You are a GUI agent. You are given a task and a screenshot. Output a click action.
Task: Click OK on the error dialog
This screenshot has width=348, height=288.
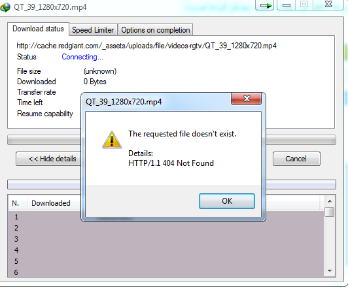pos(227,201)
